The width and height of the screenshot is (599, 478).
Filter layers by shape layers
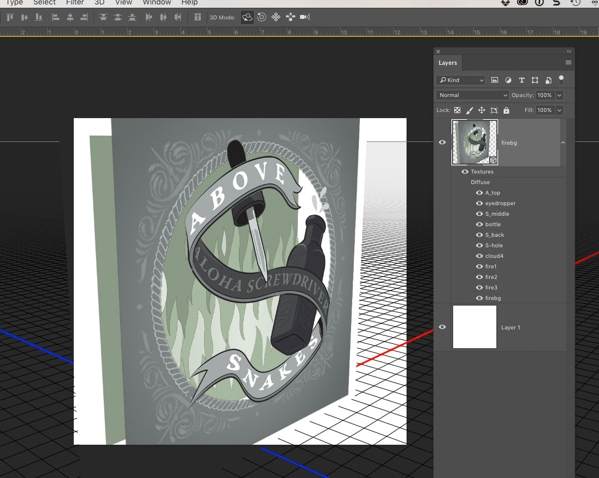pyautogui.click(x=535, y=80)
